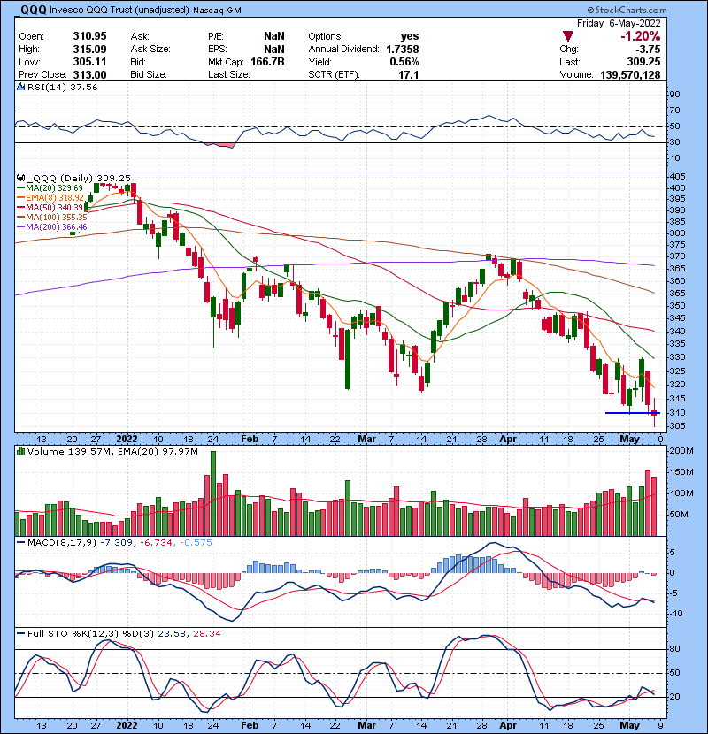The image size is (708, 734).
Task: Click the tallest volume bar in late January
Action: click(x=213, y=493)
